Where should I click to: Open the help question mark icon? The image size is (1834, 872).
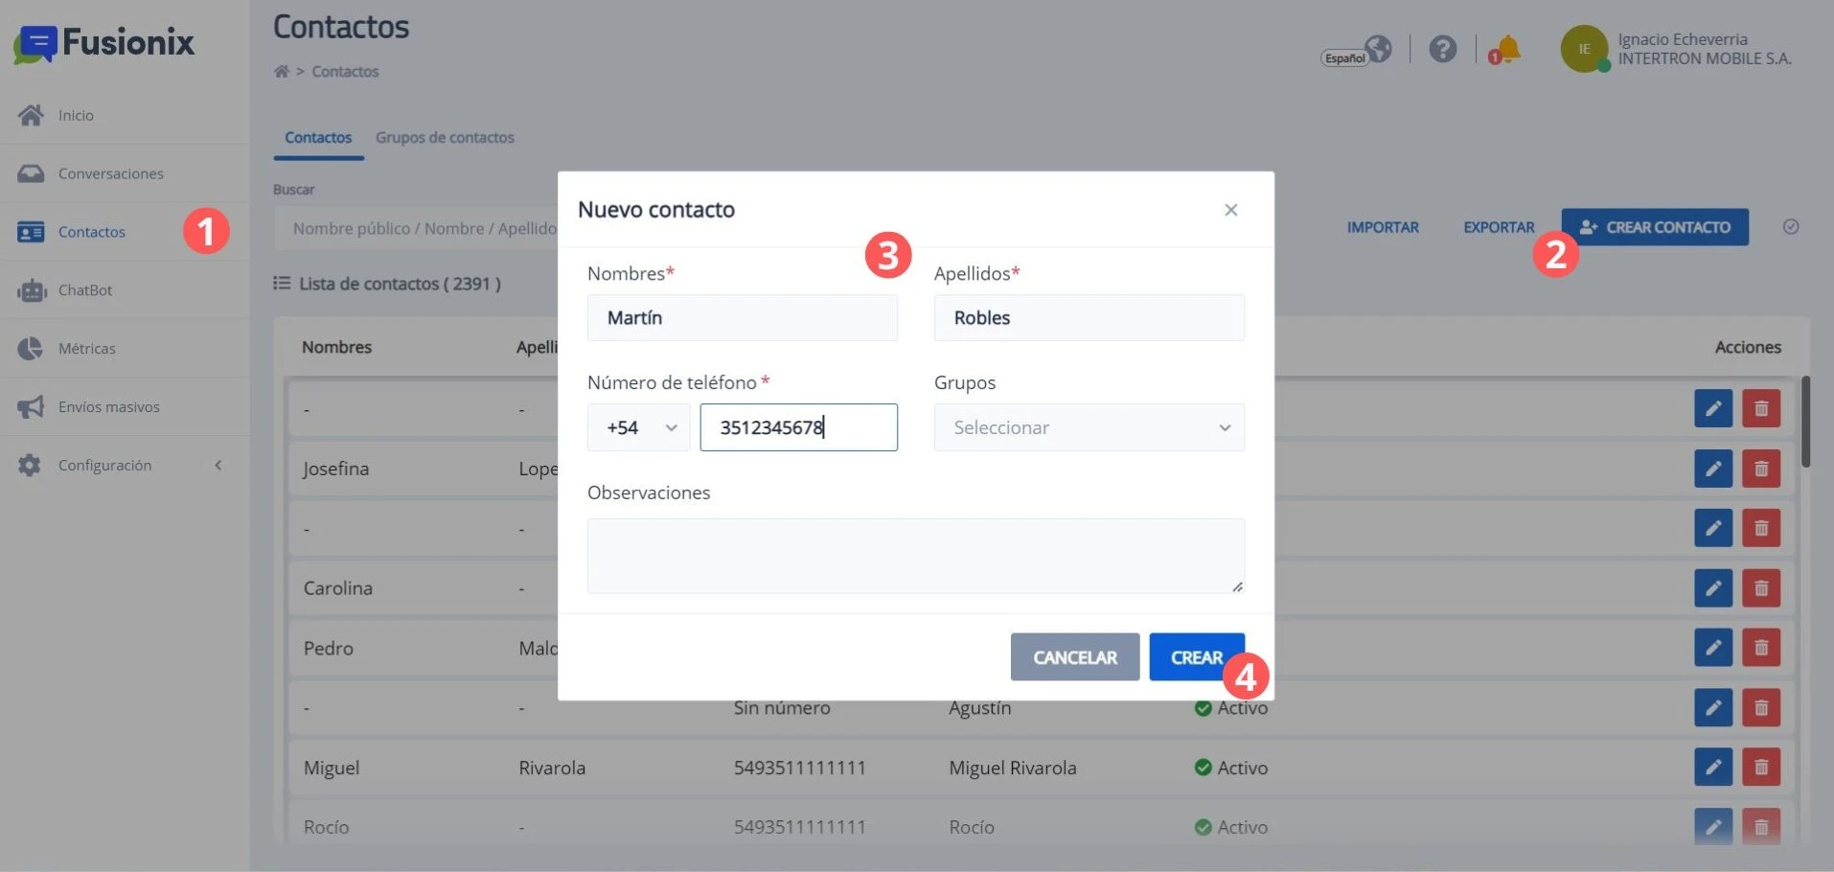pos(1442,49)
